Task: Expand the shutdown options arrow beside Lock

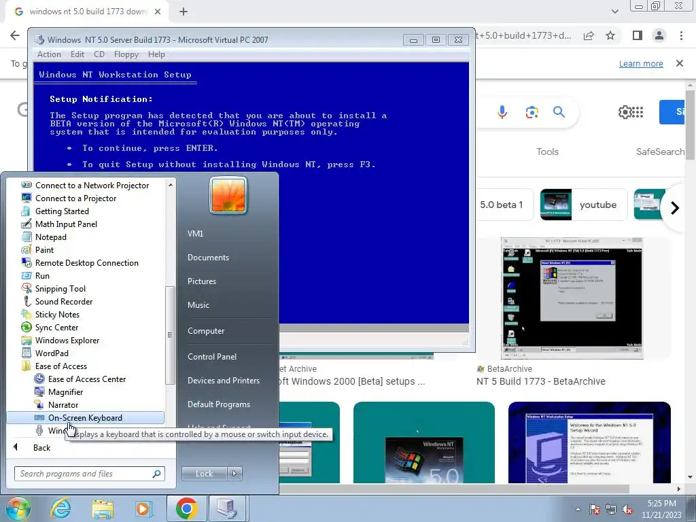Action: point(234,474)
